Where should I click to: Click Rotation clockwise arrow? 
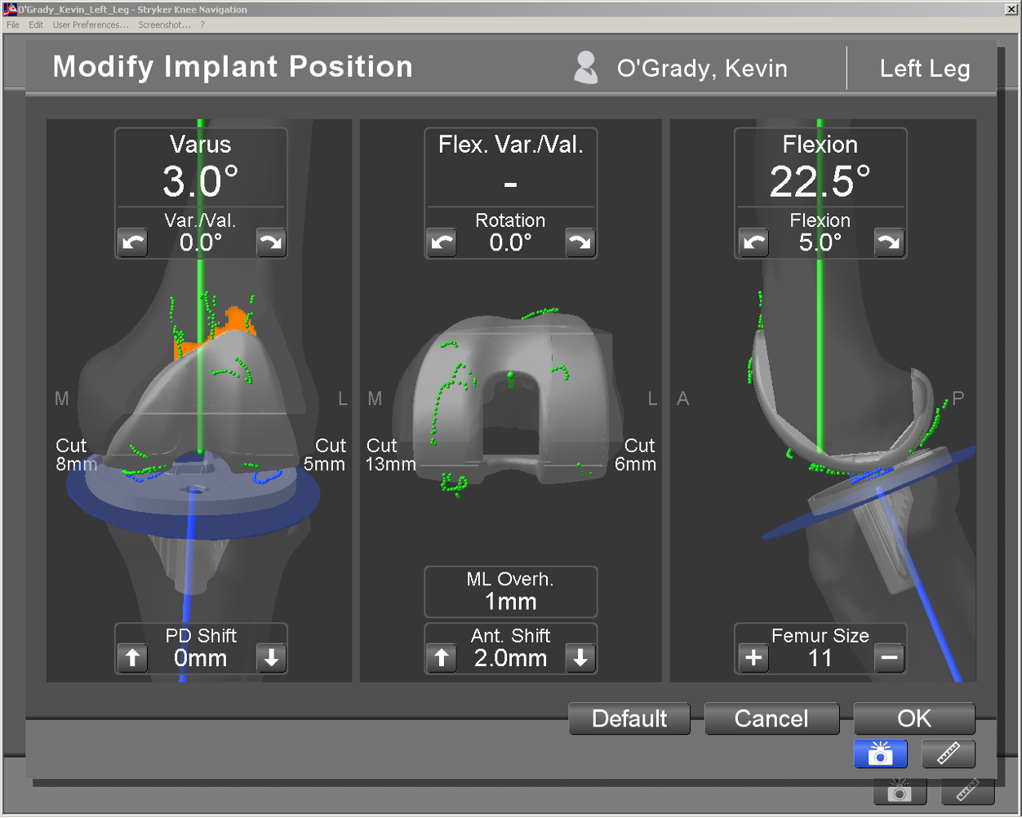click(580, 242)
